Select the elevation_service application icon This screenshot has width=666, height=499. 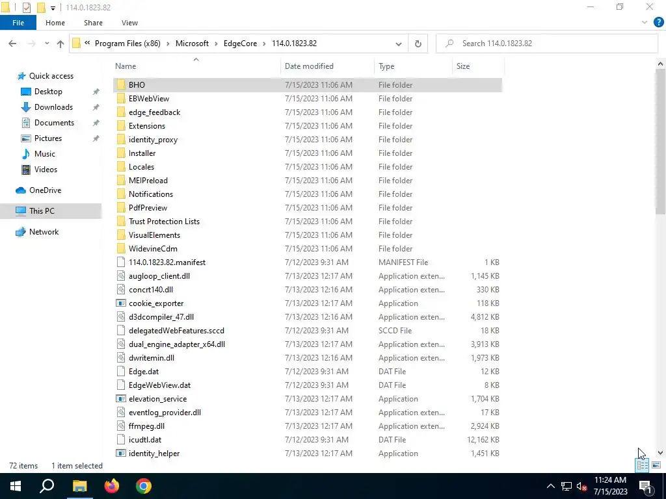pos(121,399)
